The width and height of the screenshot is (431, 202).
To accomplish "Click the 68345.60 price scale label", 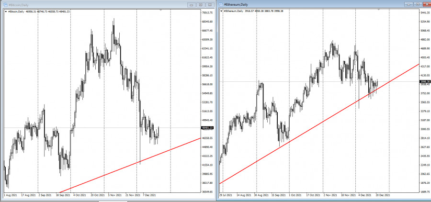I will (207, 22).
